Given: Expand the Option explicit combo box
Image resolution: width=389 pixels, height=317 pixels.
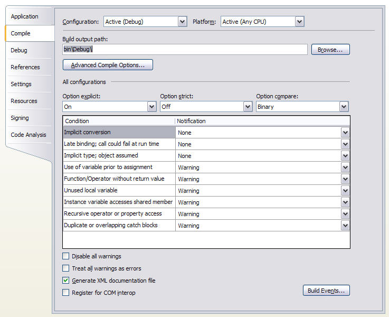Looking at the screenshot, I should (151, 107).
